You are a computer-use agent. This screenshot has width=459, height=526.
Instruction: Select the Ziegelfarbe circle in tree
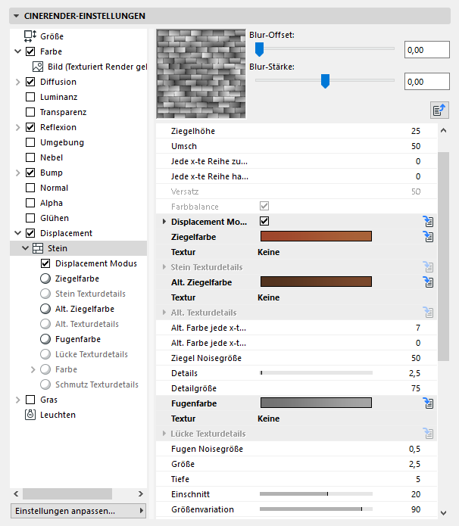coord(45,279)
